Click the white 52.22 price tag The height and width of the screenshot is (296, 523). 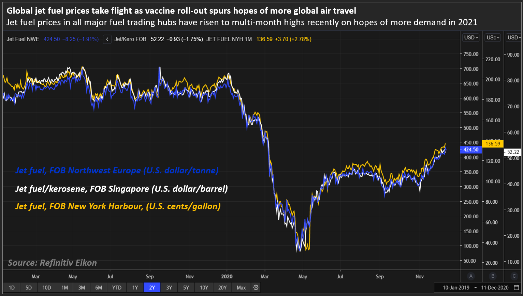pos(513,152)
